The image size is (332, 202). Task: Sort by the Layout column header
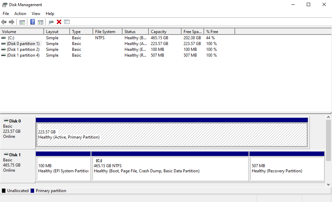pos(57,31)
